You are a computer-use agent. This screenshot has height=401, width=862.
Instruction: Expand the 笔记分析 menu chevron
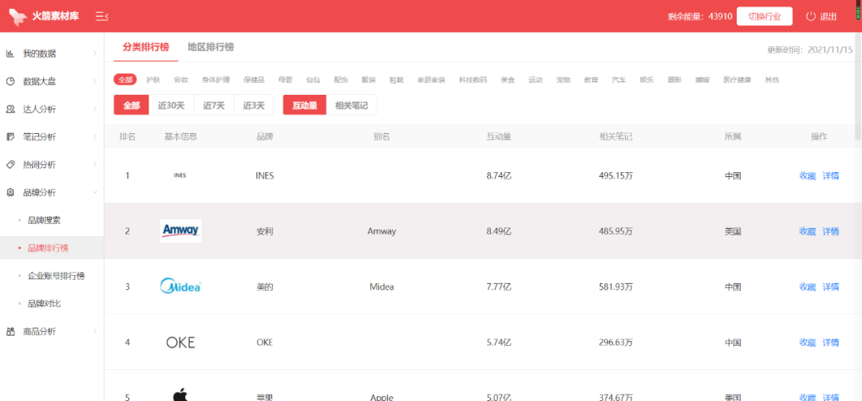(x=95, y=137)
